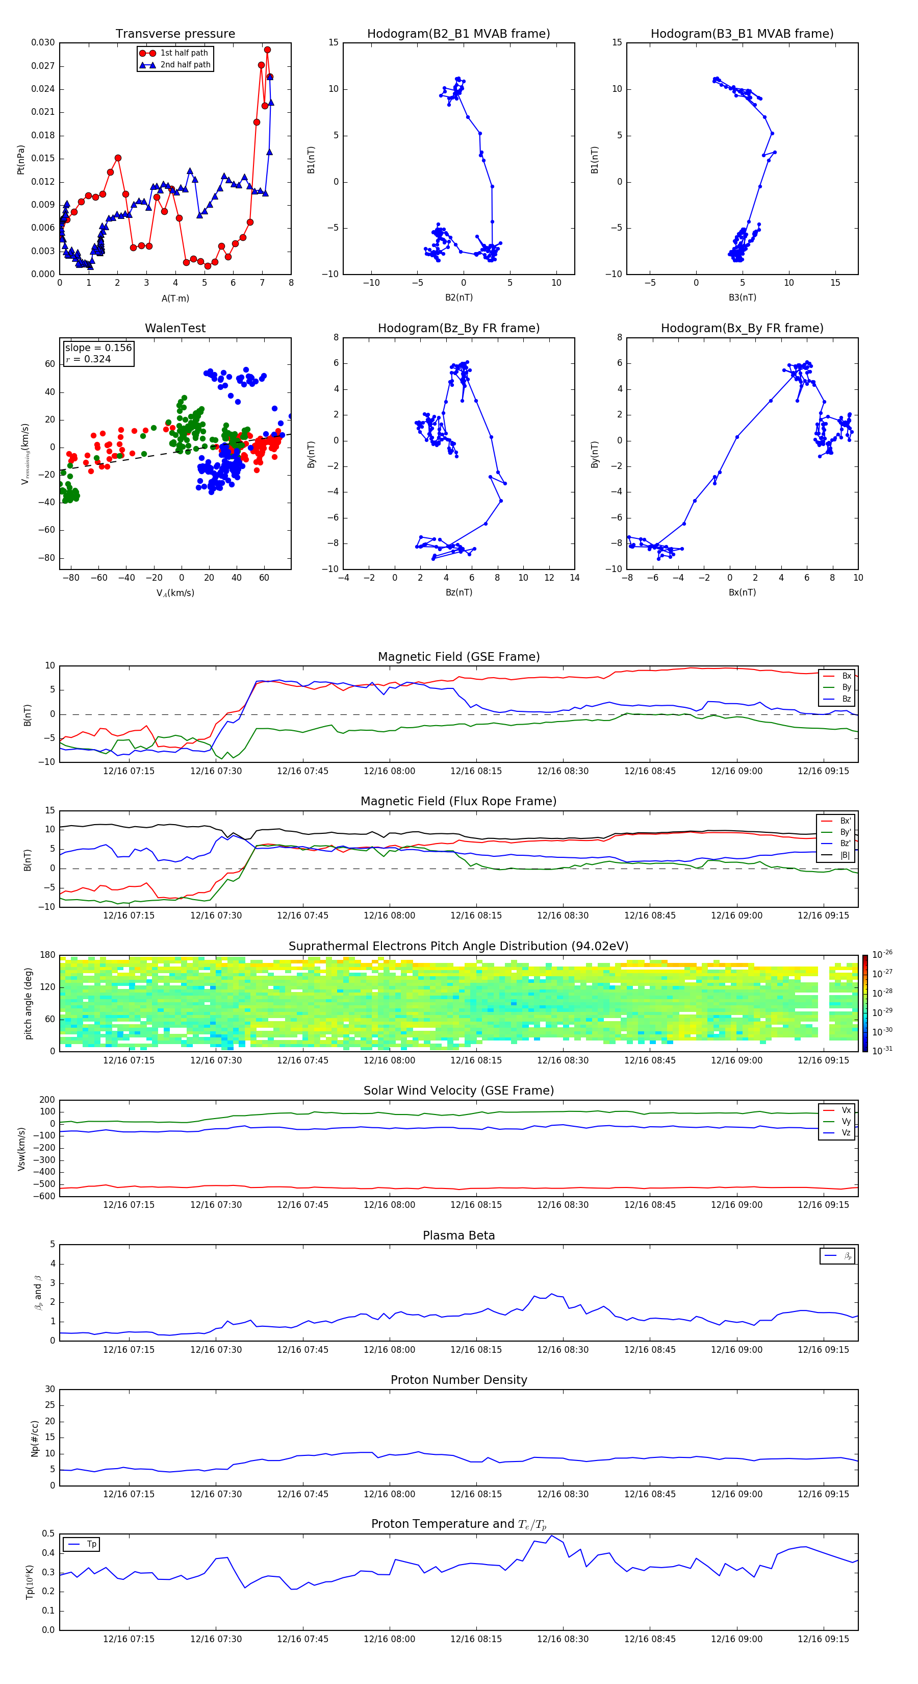Click the 'Hodogram(Bz_By FR frame)' title
The height and width of the screenshot is (1684, 918).
click(x=458, y=328)
